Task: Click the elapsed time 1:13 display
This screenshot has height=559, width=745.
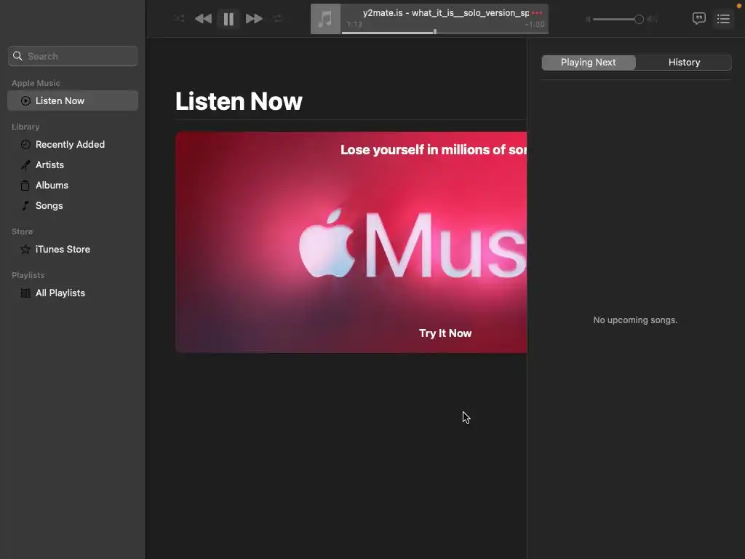Action: coord(354,24)
